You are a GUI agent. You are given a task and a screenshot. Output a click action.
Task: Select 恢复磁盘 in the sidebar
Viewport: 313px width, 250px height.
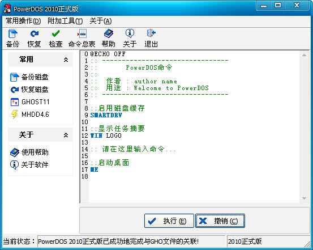coord(29,90)
